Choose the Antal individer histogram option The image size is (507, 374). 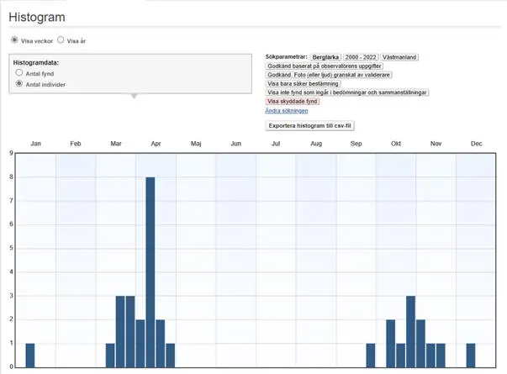point(19,85)
